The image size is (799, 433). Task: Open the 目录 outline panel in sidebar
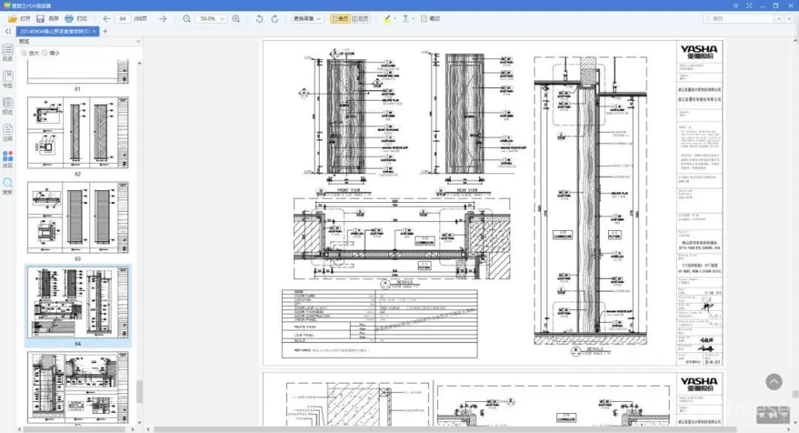click(x=7, y=53)
